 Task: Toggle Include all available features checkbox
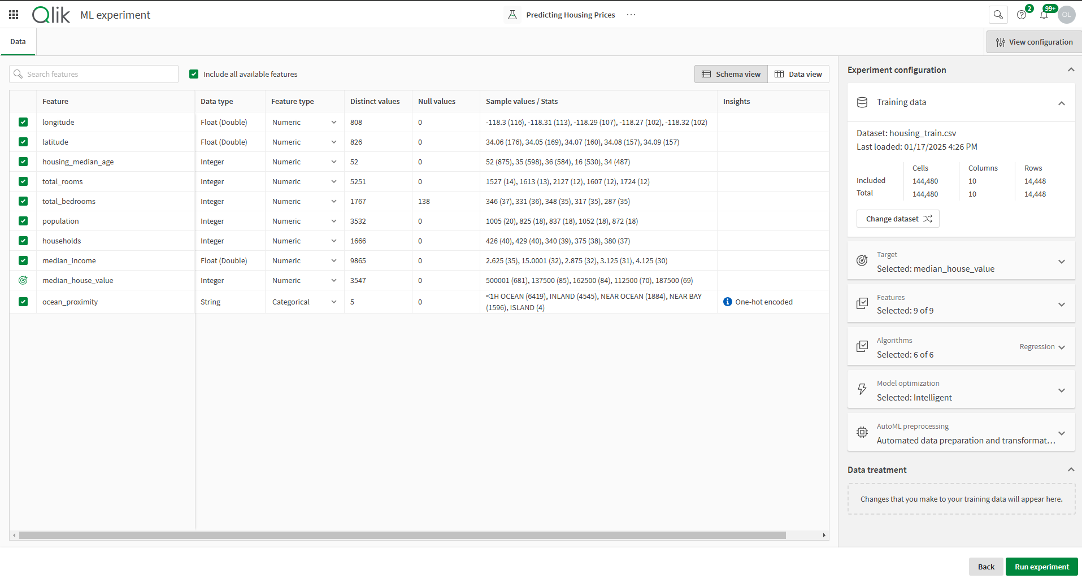coord(194,74)
